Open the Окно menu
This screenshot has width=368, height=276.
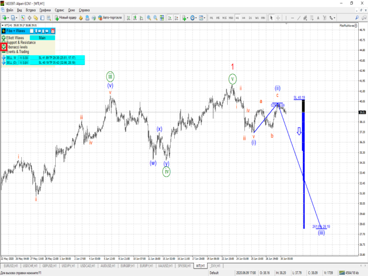coord(71,10)
